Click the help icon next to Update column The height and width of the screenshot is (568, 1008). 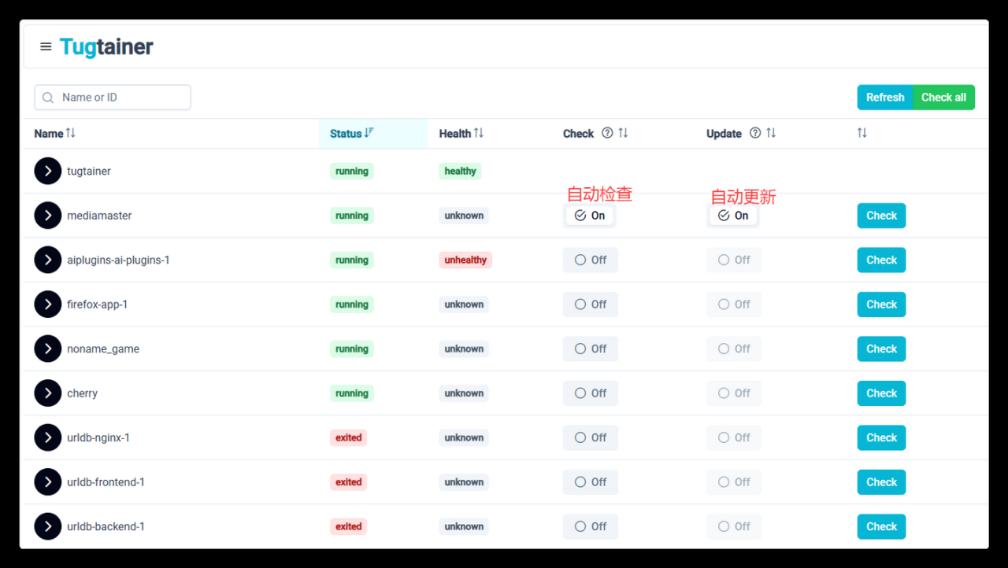(755, 134)
